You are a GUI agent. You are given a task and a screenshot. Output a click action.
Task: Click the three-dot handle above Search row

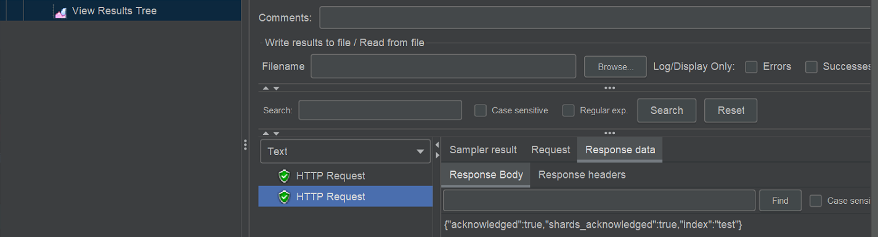click(x=610, y=88)
